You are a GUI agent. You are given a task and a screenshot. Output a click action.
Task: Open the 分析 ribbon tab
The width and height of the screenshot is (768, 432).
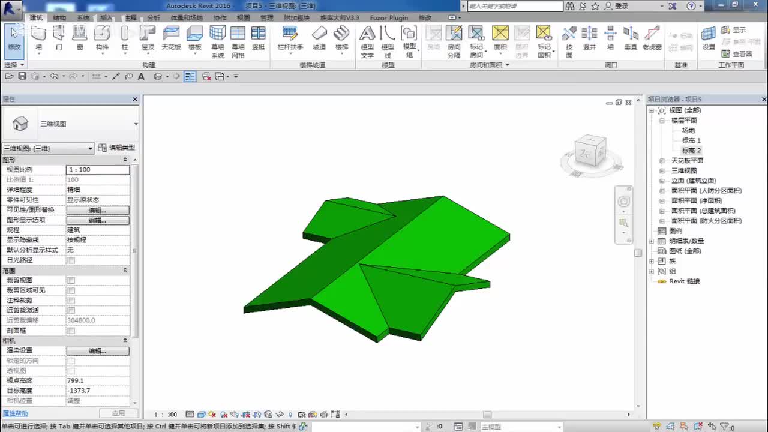pyautogui.click(x=154, y=18)
